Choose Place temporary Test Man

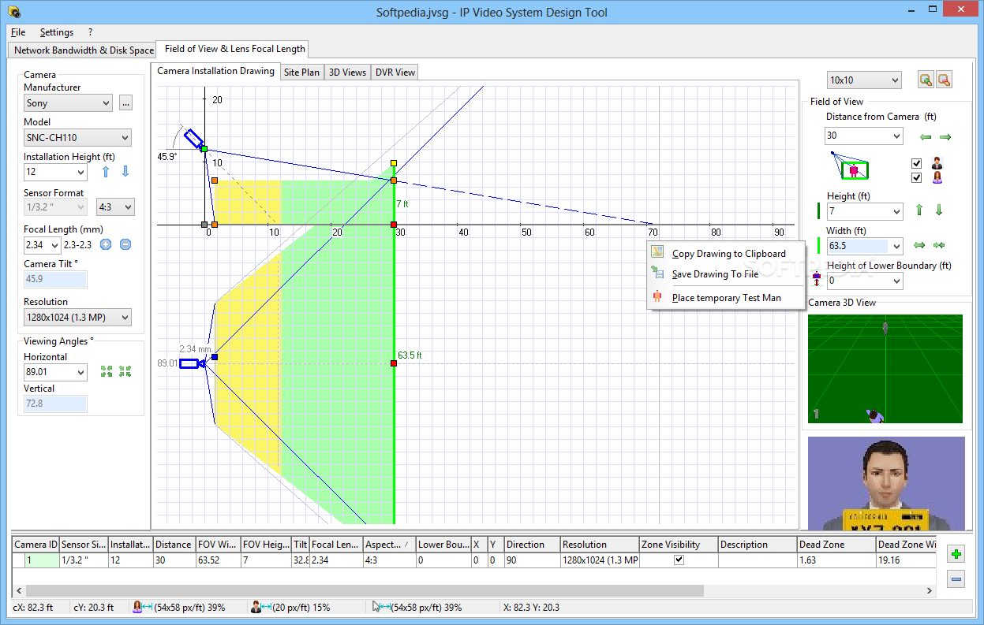coord(726,297)
